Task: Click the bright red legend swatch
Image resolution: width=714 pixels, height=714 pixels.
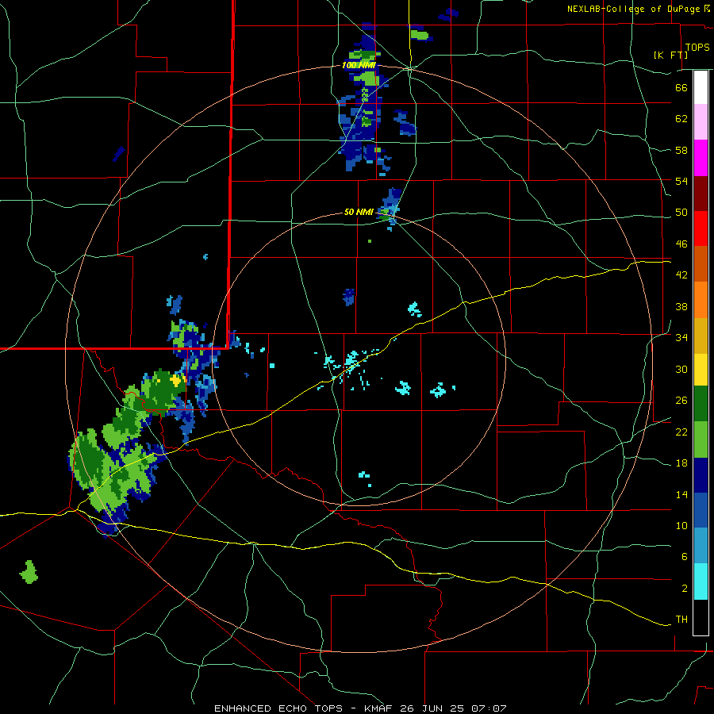Action: [701, 228]
